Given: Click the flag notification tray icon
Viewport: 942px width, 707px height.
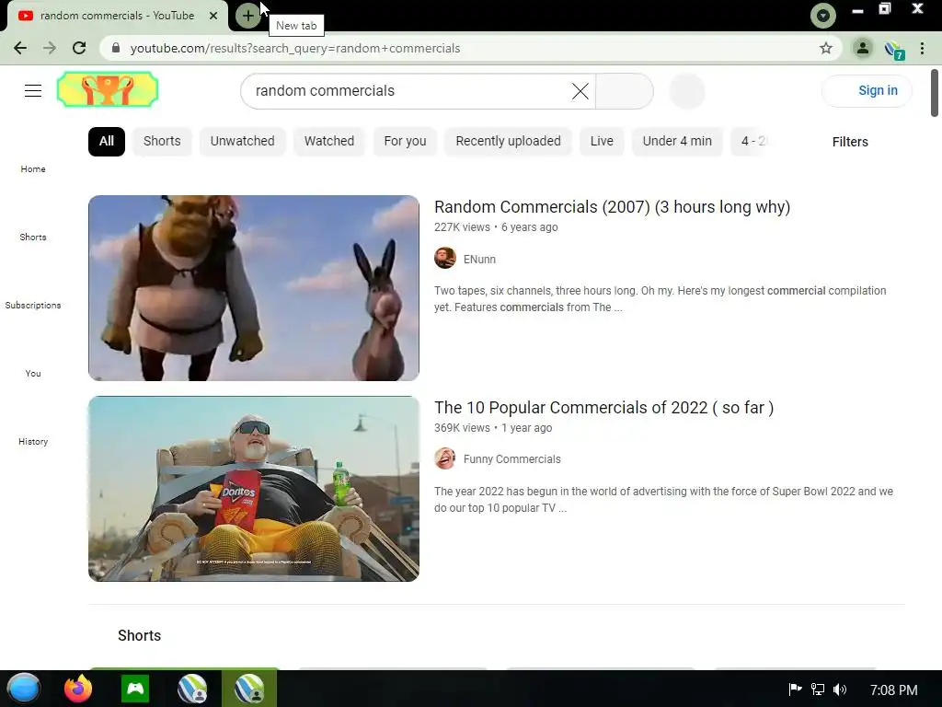Looking at the screenshot, I should [795, 689].
